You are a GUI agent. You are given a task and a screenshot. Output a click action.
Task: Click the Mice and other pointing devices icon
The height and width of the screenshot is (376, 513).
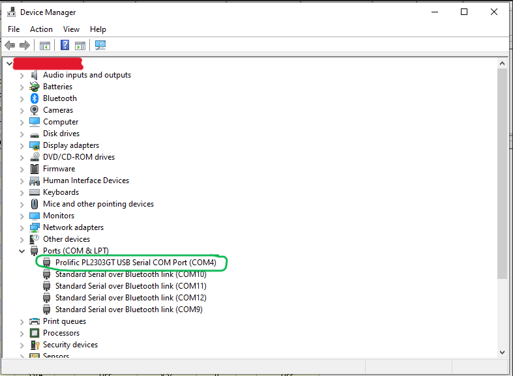[35, 204]
